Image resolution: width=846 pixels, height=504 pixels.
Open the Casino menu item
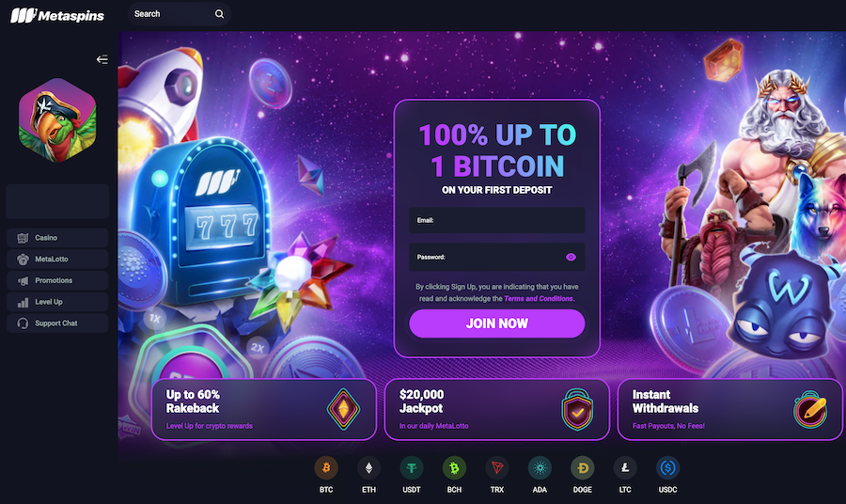pyautogui.click(x=57, y=238)
